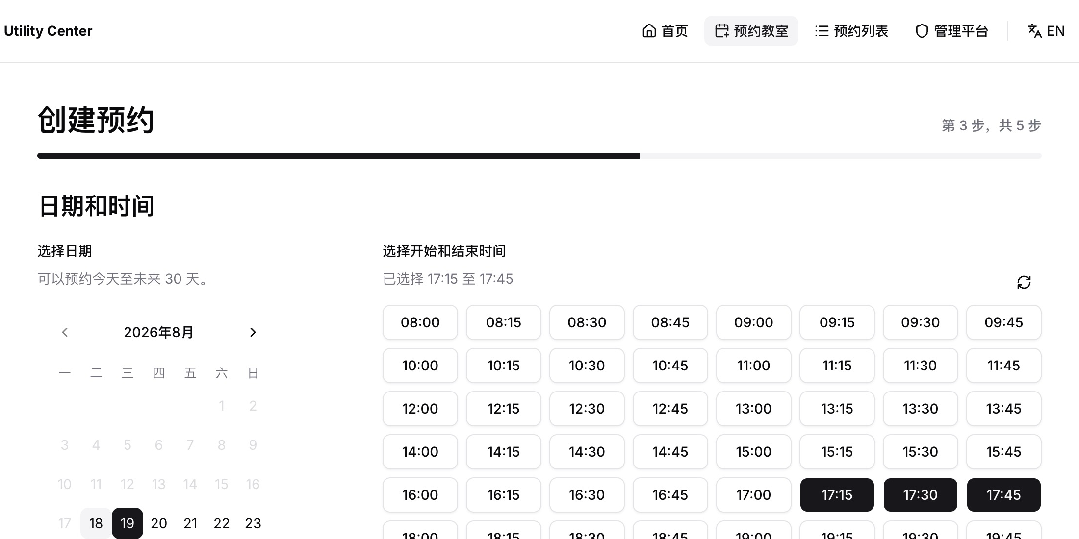
Task: Pick date 22 in the calendar
Action: tap(222, 523)
